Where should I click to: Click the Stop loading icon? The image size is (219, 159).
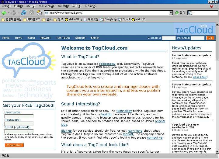(31, 13)
